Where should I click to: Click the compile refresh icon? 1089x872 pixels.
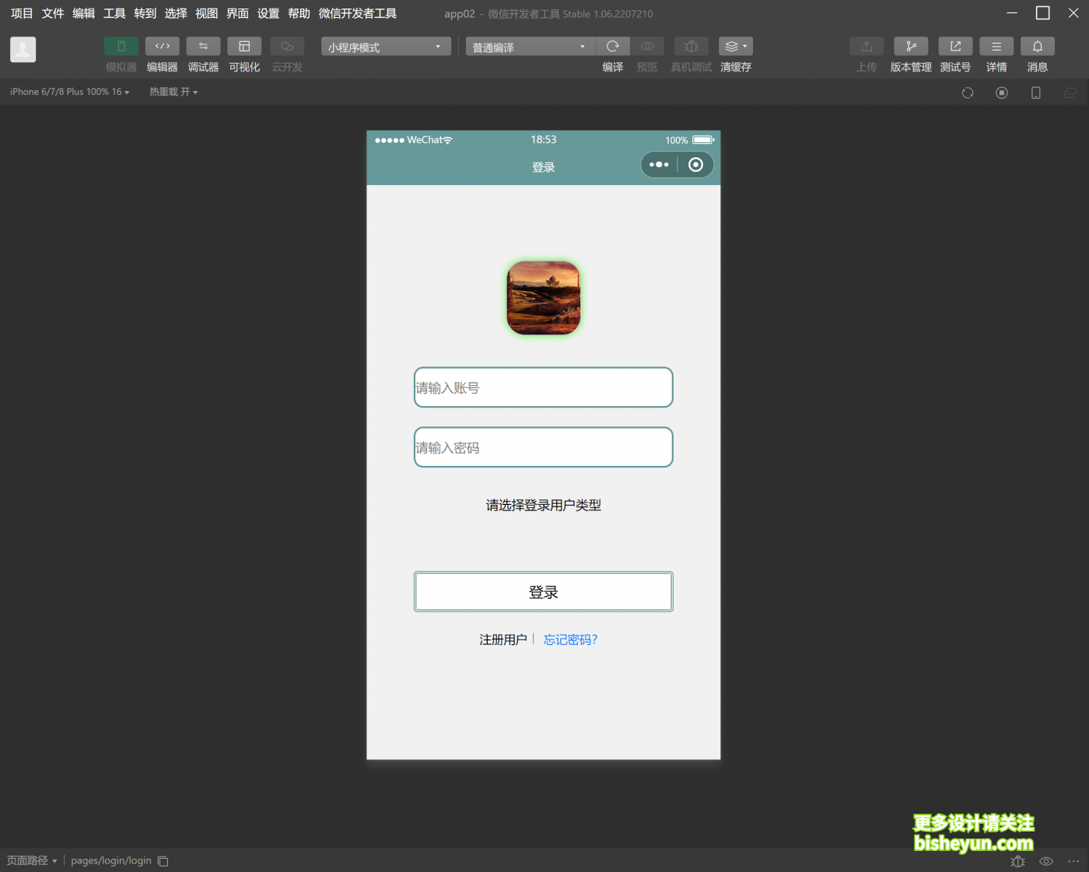[x=613, y=47]
